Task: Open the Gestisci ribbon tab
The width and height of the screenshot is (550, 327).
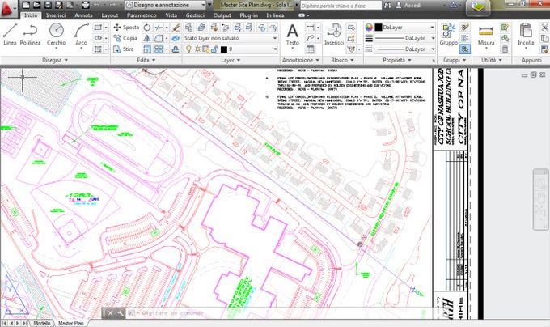Action: (x=195, y=15)
